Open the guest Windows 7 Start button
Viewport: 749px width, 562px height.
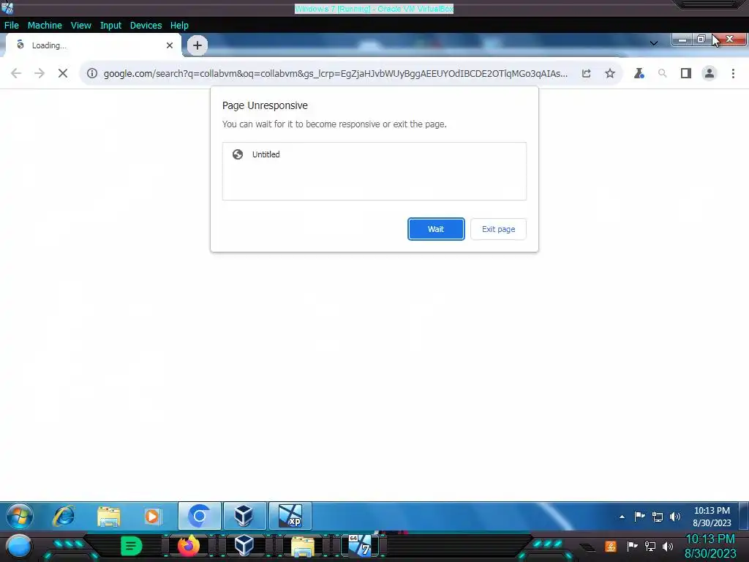(20, 516)
